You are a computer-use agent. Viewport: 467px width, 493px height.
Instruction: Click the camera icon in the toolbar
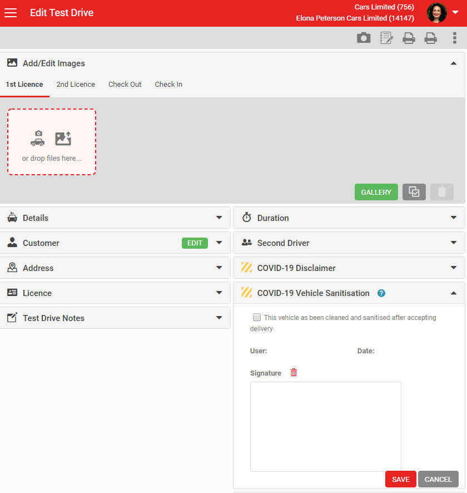point(364,38)
